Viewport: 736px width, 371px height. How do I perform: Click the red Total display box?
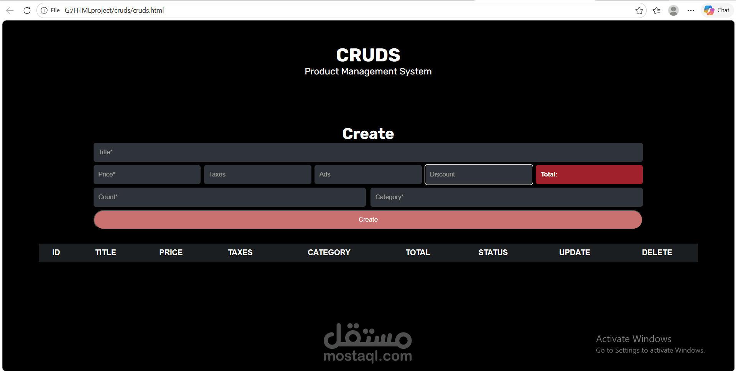point(589,174)
